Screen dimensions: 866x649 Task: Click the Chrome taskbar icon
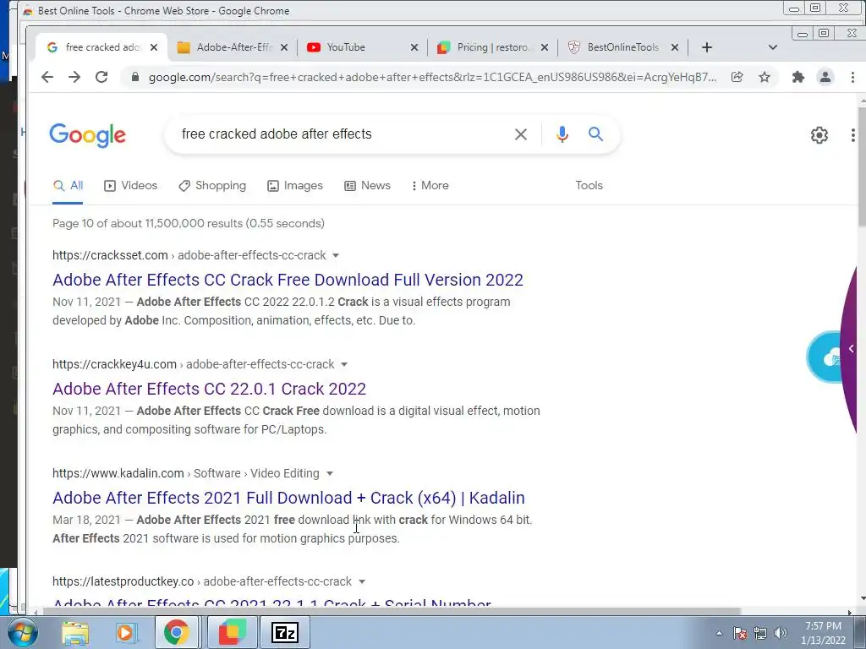click(x=176, y=632)
